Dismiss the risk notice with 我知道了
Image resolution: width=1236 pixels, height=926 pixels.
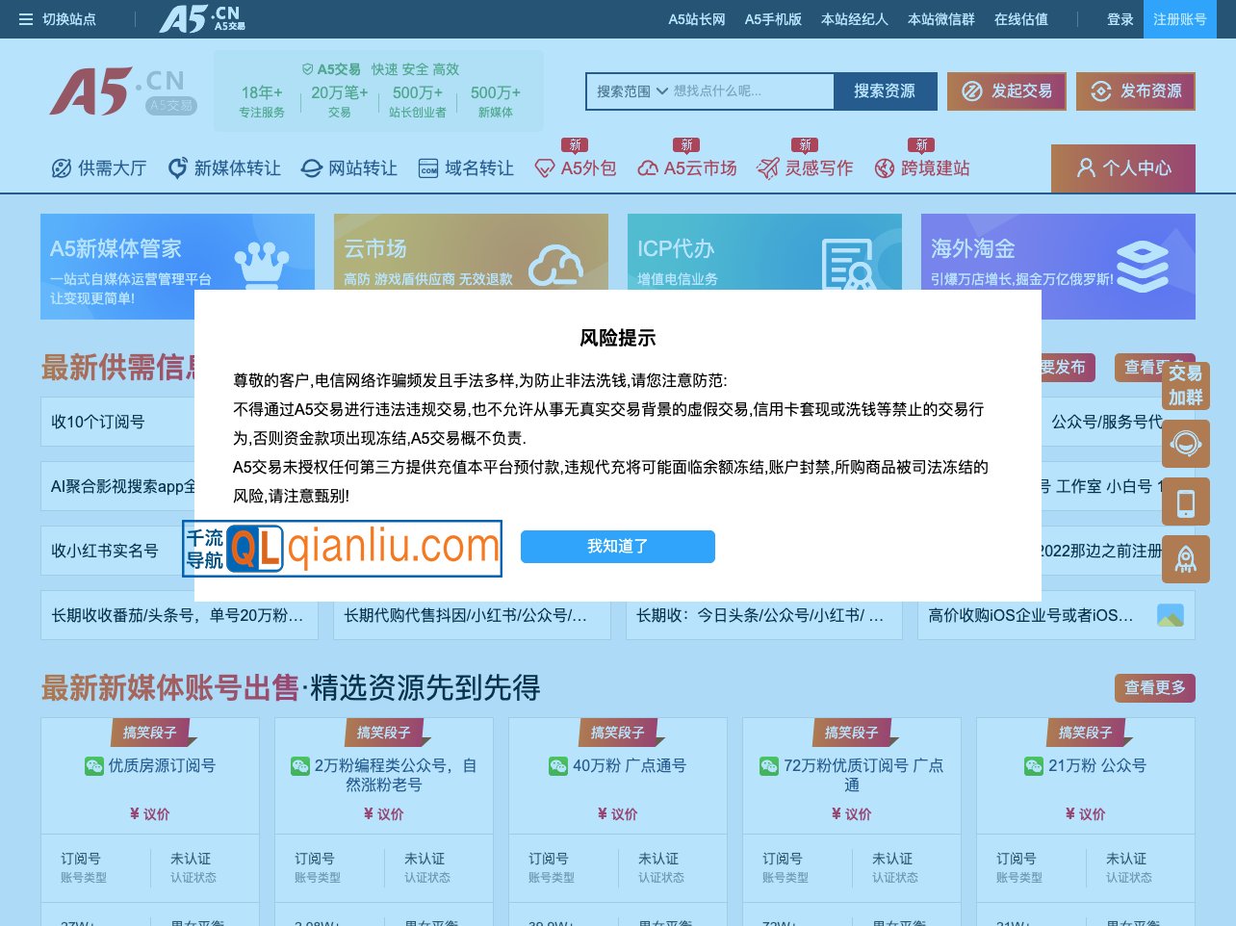tap(617, 546)
